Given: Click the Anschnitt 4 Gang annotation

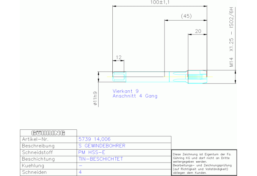Looking at the screenshot, I should pos(135,96).
